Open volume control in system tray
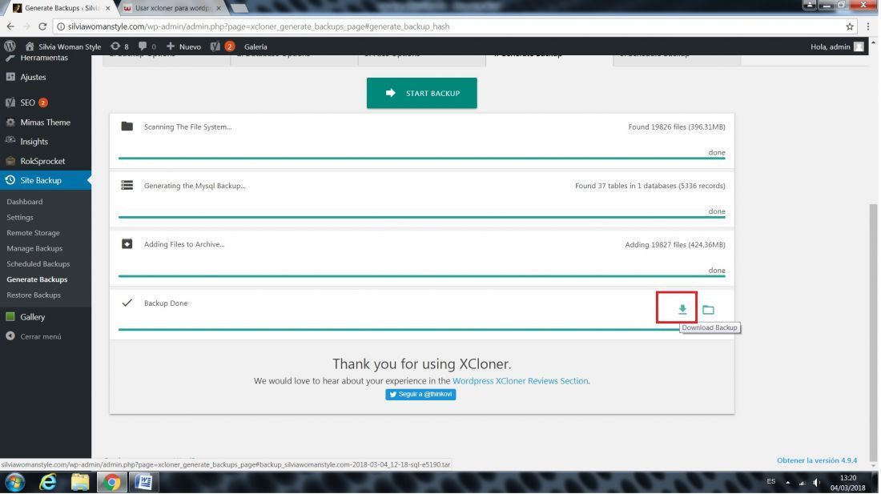Screen dimensions: 881x494 (818, 483)
